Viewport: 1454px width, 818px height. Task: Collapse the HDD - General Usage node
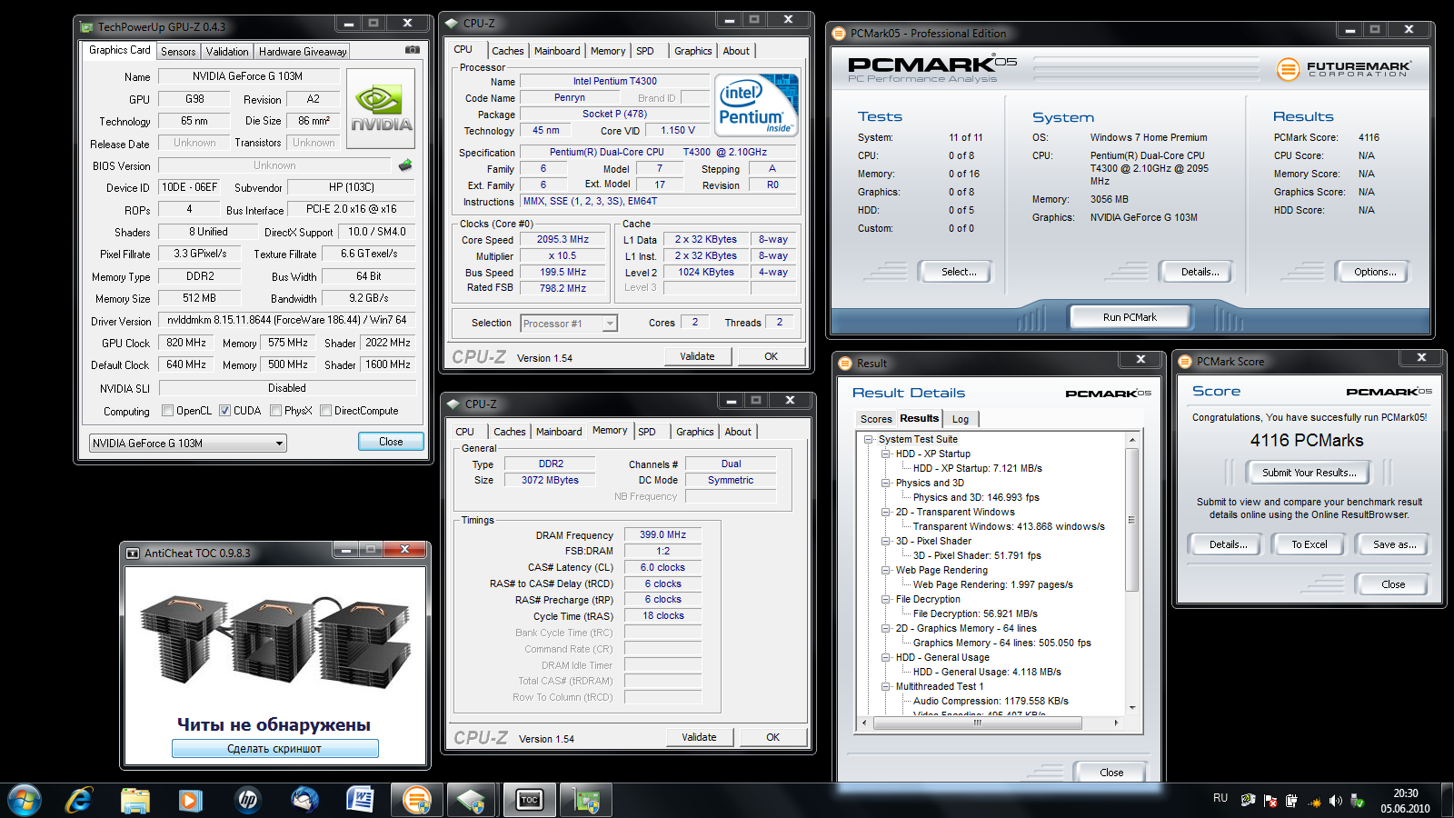886,657
